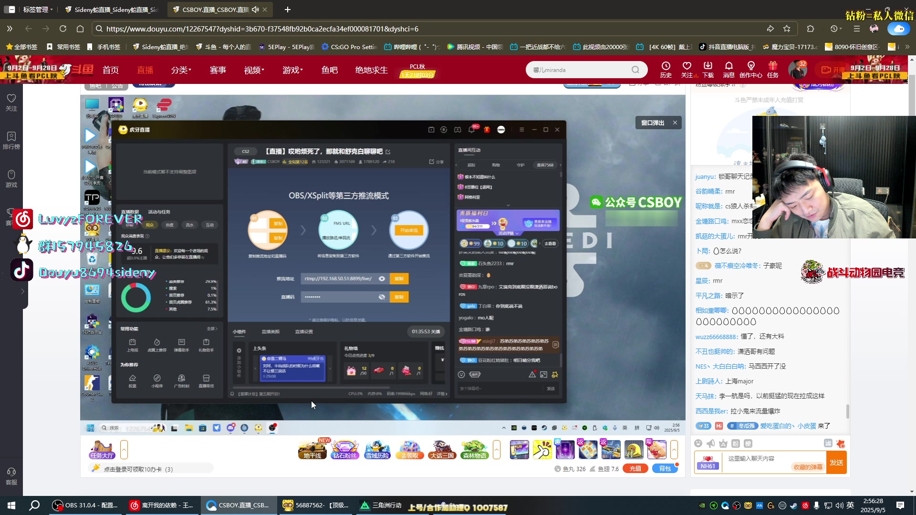Viewport: 916px width, 515px height.
Task: Open the user avatar with badge 32
Action: [x=797, y=70]
